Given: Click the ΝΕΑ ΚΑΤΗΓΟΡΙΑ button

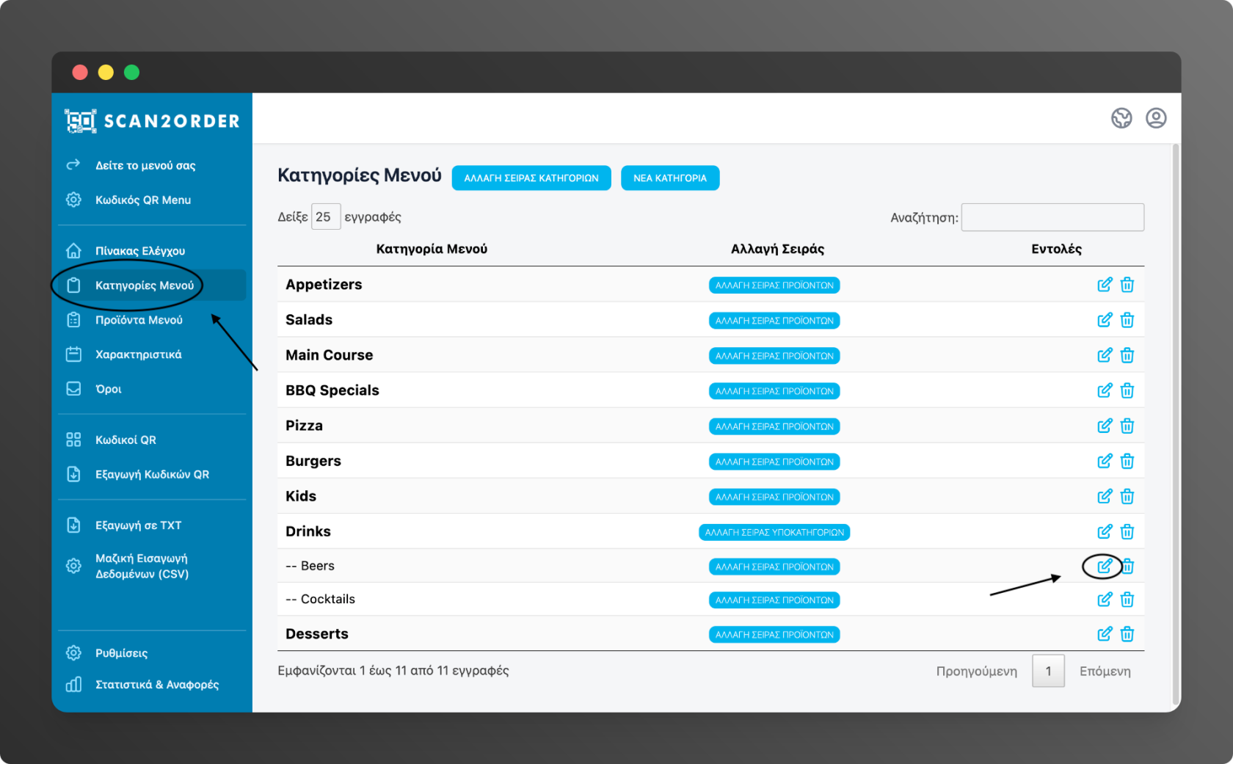Looking at the screenshot, I should [669, 178].
